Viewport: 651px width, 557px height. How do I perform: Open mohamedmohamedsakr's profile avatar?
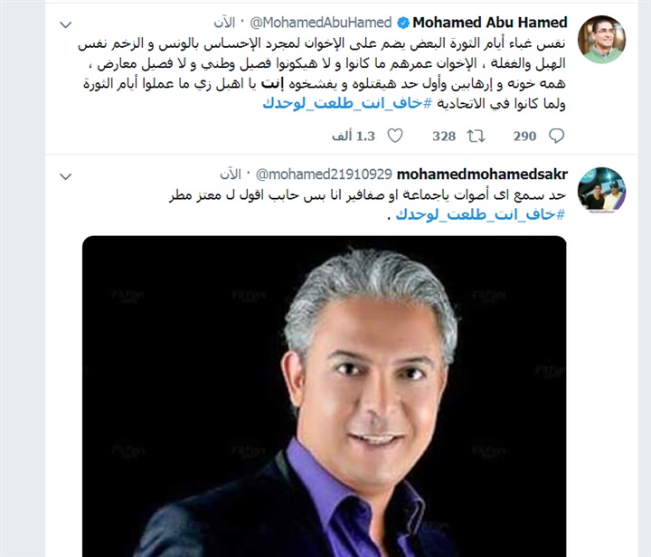click(x=601, y=191)
